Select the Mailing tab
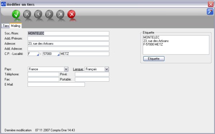This screenshot has height=134, width=215. point(16,26)
